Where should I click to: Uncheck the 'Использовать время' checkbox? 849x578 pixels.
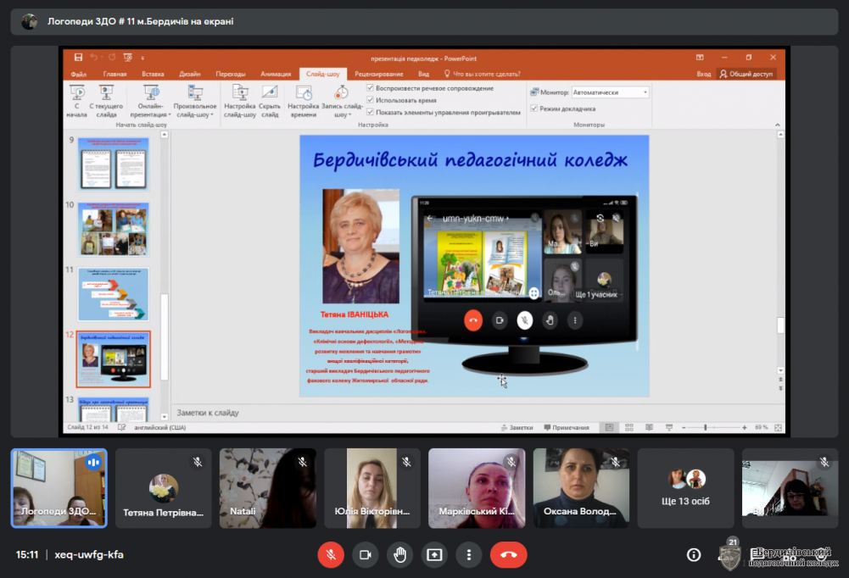(x=371, y=100)
